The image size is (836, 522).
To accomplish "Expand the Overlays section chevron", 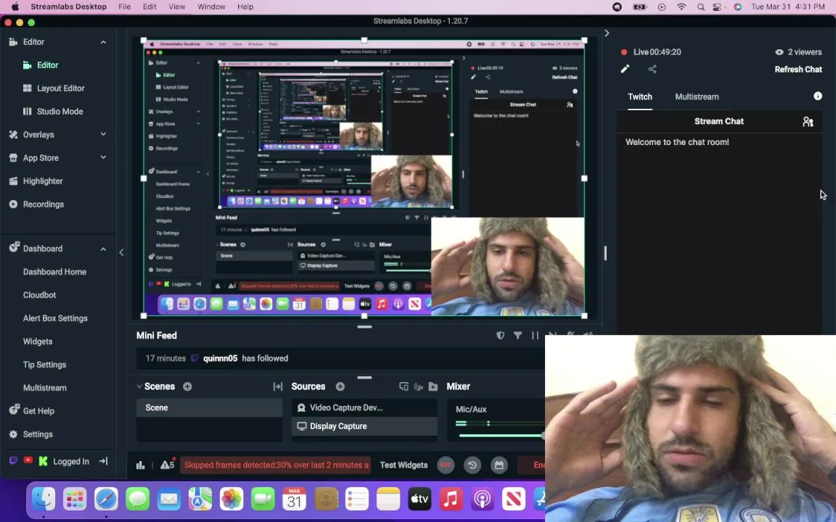I will tap(104, 135).
